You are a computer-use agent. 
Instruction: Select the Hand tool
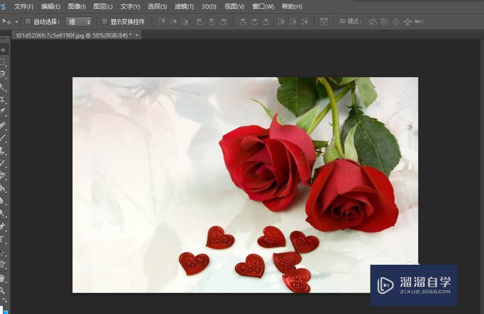coord(3,277)
